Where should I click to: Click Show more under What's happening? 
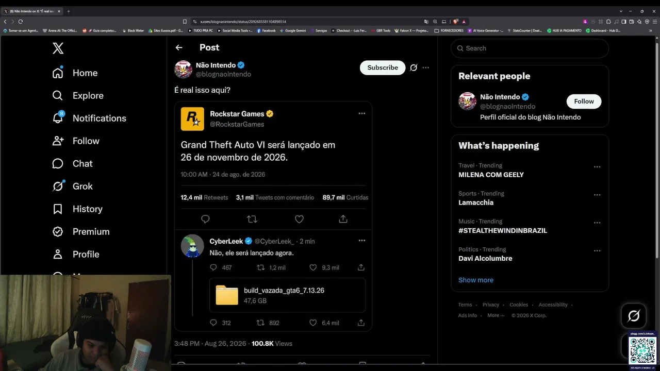[x=476, y=280]
